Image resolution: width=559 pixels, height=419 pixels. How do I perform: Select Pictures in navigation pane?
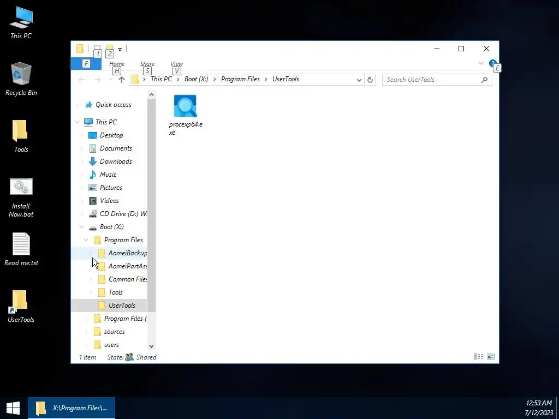point(111,188)
